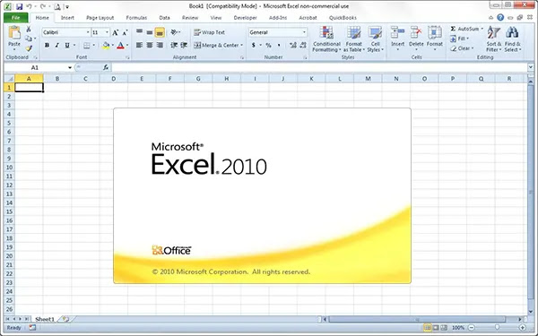Toggle Bold formatting

(x=47, y=46)
